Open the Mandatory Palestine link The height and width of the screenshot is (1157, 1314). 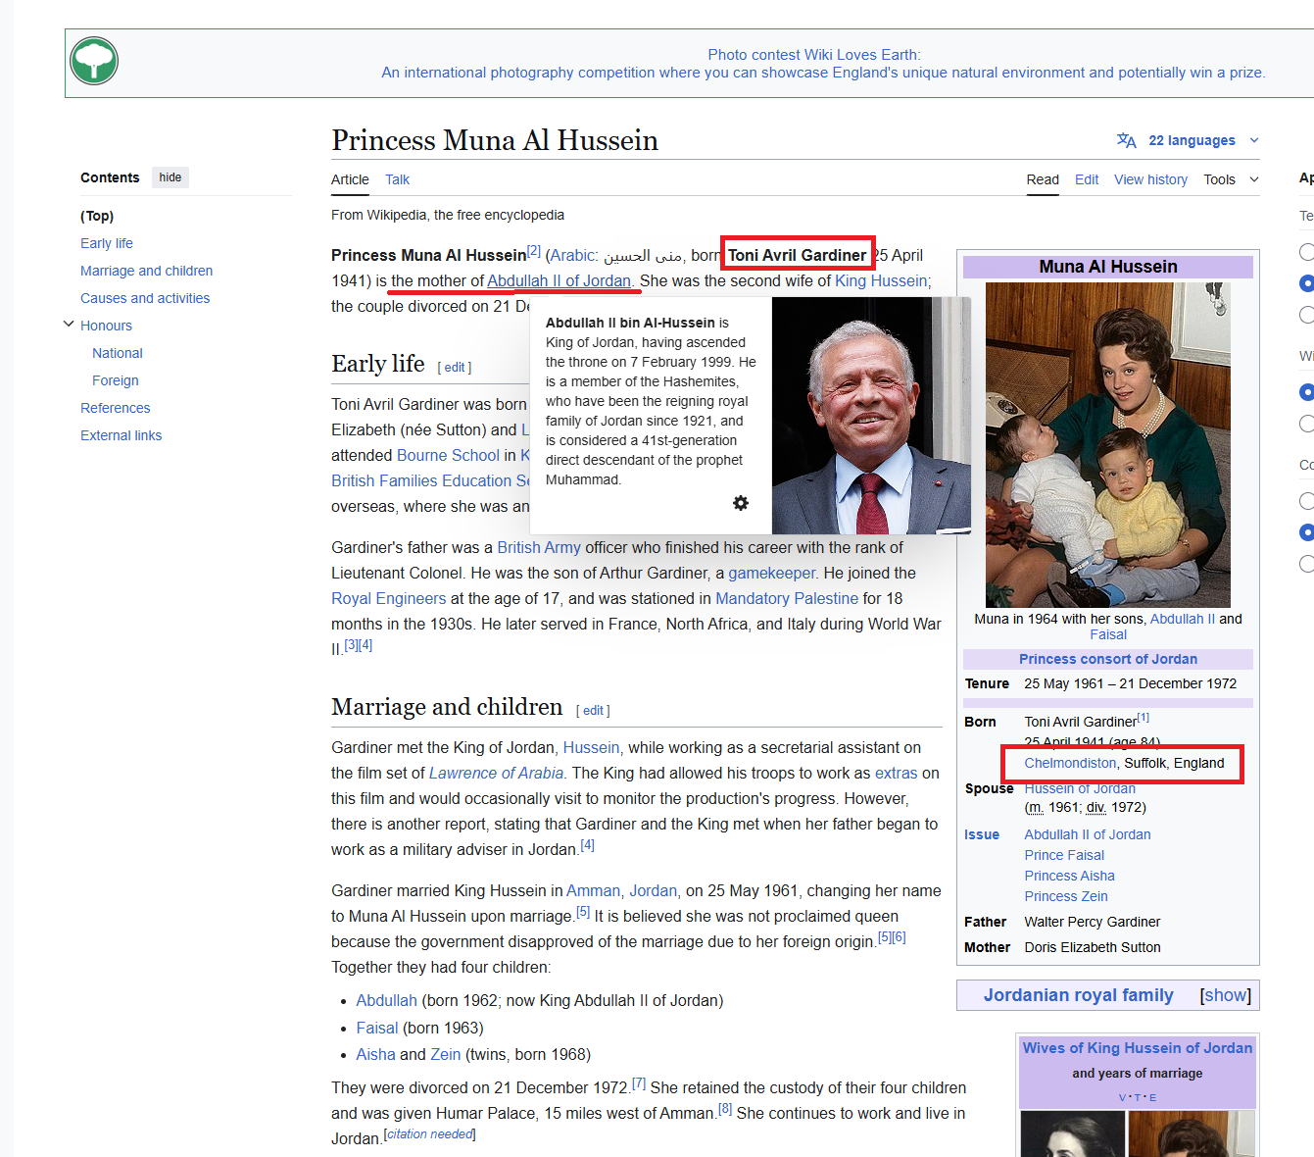[787, 598]
